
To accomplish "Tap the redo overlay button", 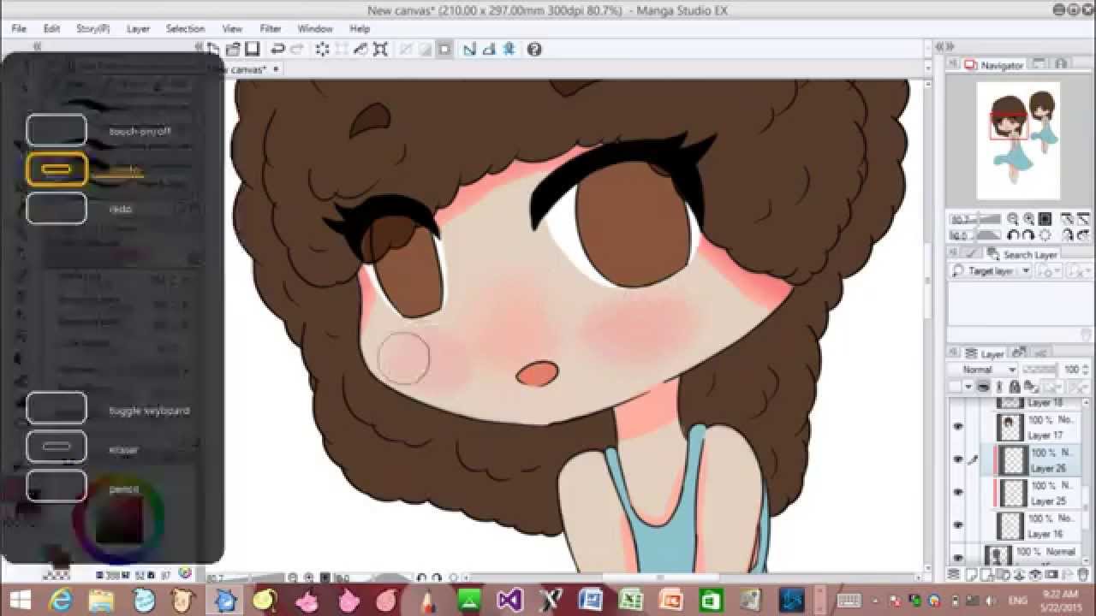I will 57,208.
